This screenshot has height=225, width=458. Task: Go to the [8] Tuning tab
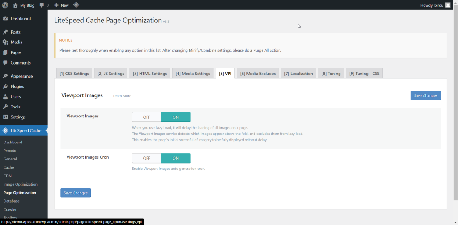coord(331,74)
